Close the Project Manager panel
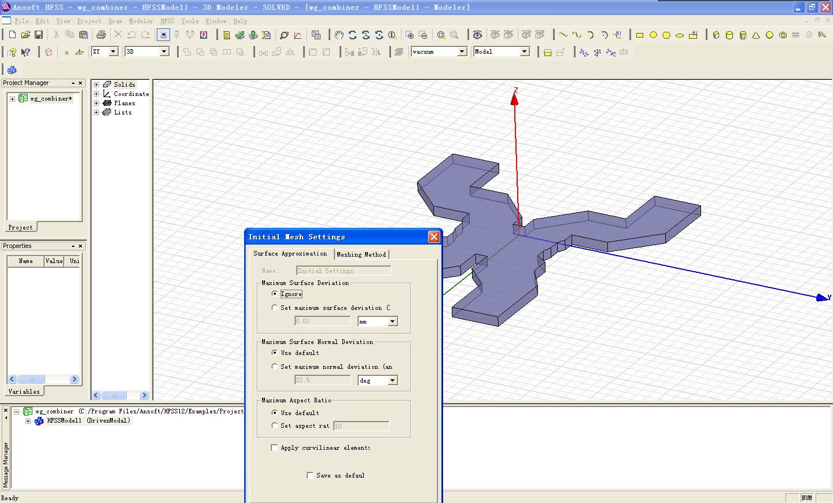Screen dimensions: 833x503 [80, 83]
